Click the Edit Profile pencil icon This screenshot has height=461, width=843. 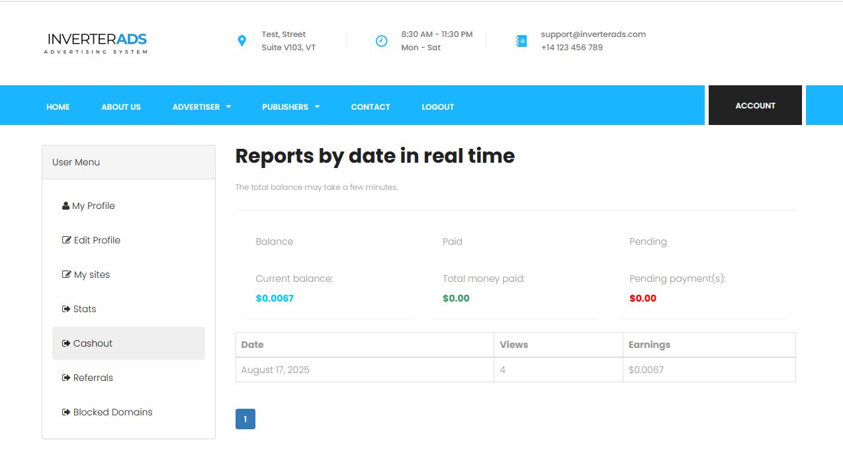point(66,240)
